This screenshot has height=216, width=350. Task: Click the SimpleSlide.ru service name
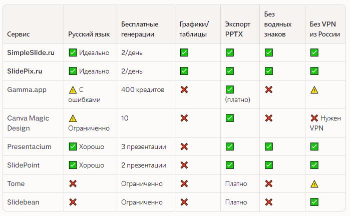[31, 52]
